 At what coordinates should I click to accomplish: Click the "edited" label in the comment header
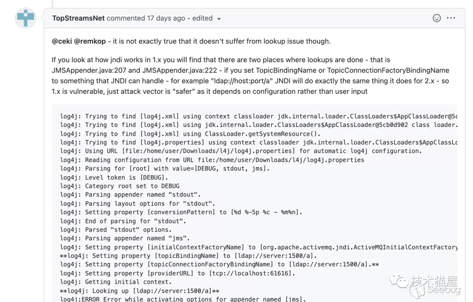pyautogui.click(x=202, y=18)
